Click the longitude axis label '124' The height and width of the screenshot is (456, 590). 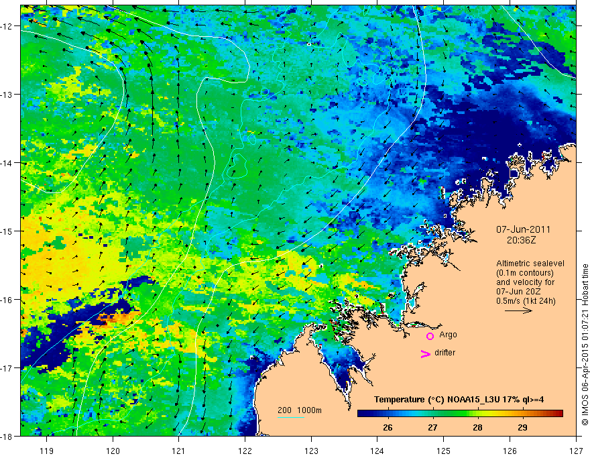tap(377, 451)
